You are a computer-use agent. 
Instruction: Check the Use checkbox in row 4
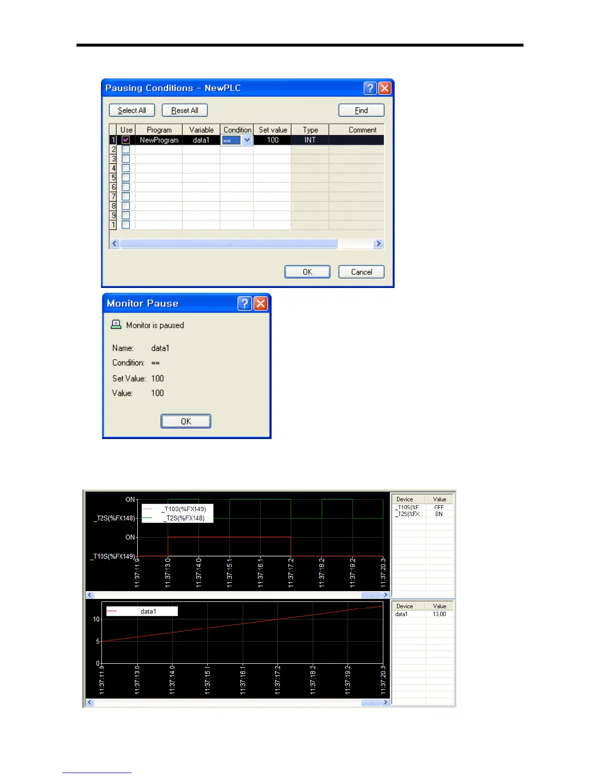(126, 168)
